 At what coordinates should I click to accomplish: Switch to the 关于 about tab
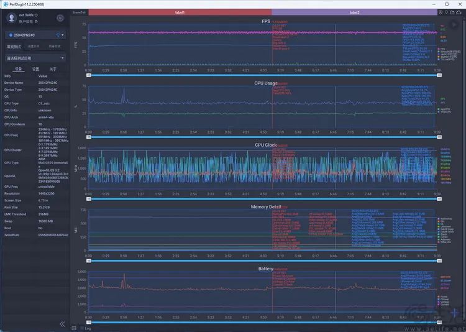coord(53,69)
